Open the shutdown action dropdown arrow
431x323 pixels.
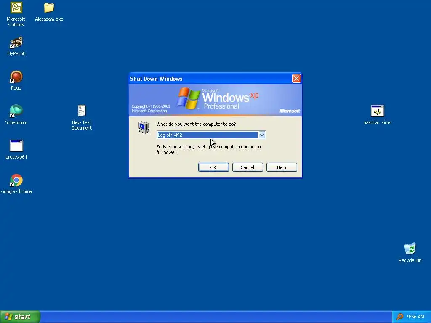[x=262, y=135]
